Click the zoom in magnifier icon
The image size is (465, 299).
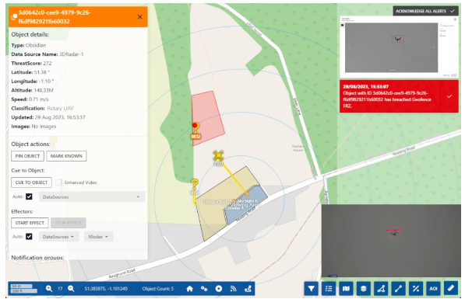pos(49,289)
